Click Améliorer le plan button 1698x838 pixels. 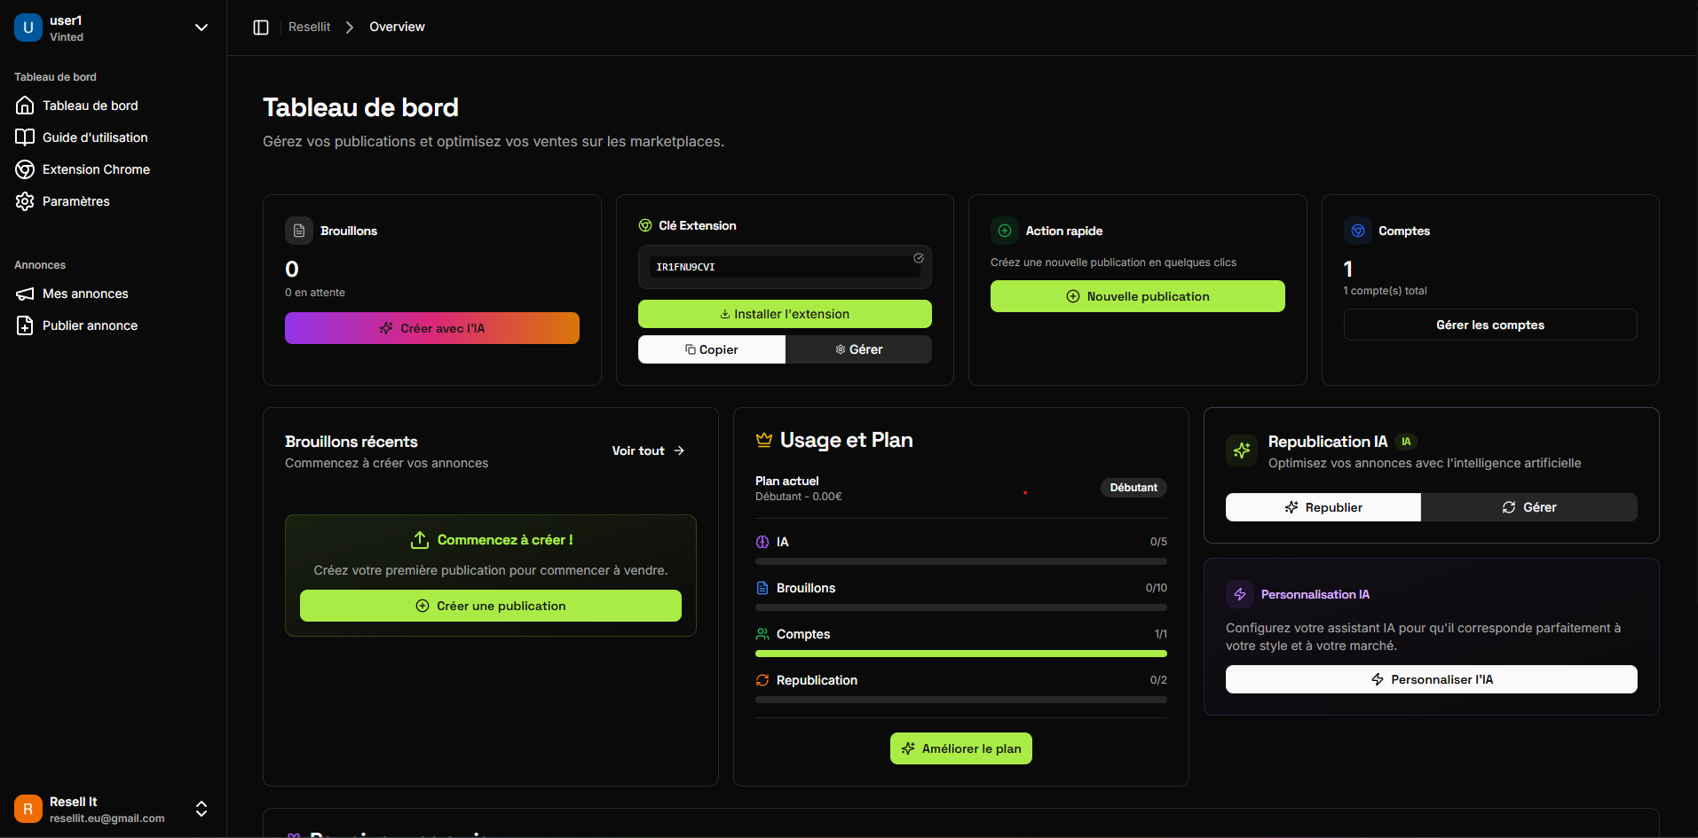pyautogui.click(x=961, y=748)
